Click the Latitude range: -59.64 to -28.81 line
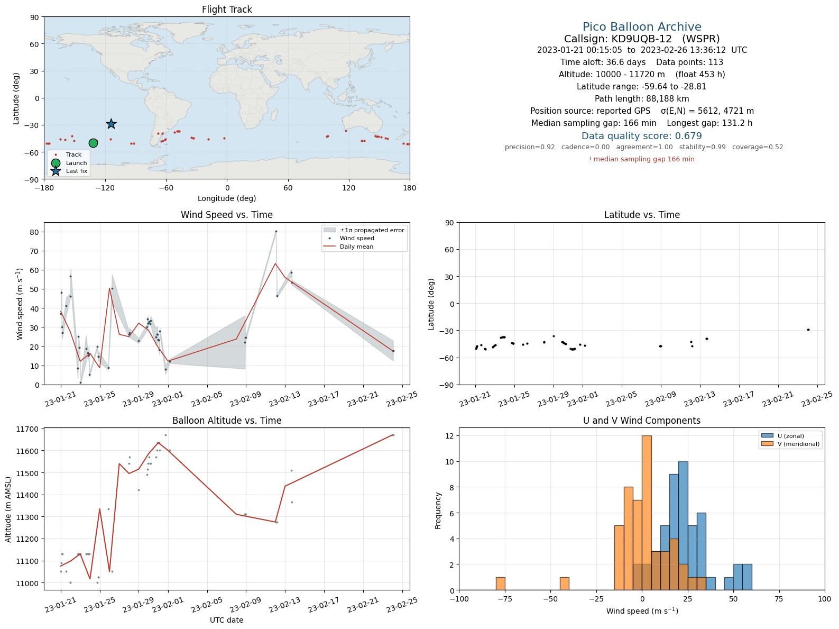Viewport: 839px width, 629px height. coord(642,87)
